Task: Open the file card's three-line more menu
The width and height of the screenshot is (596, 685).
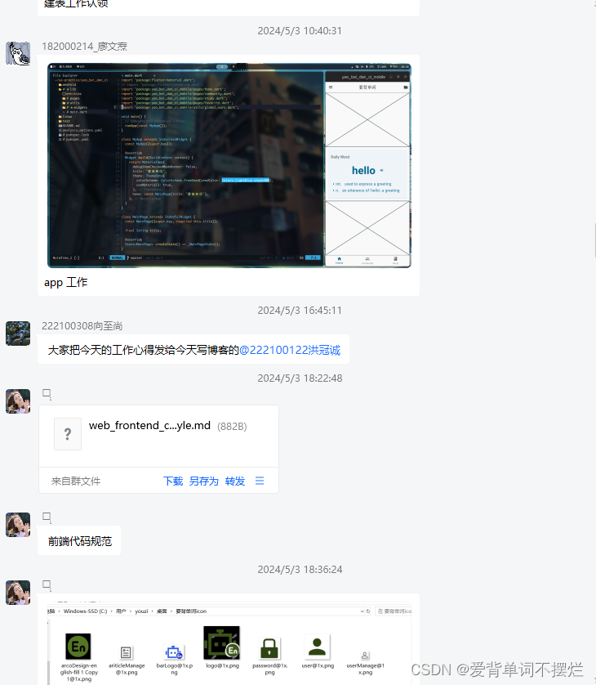Action: coord(260,481)
